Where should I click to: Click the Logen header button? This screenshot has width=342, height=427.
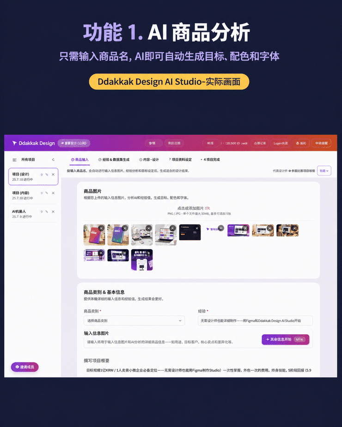click(281, 143)
